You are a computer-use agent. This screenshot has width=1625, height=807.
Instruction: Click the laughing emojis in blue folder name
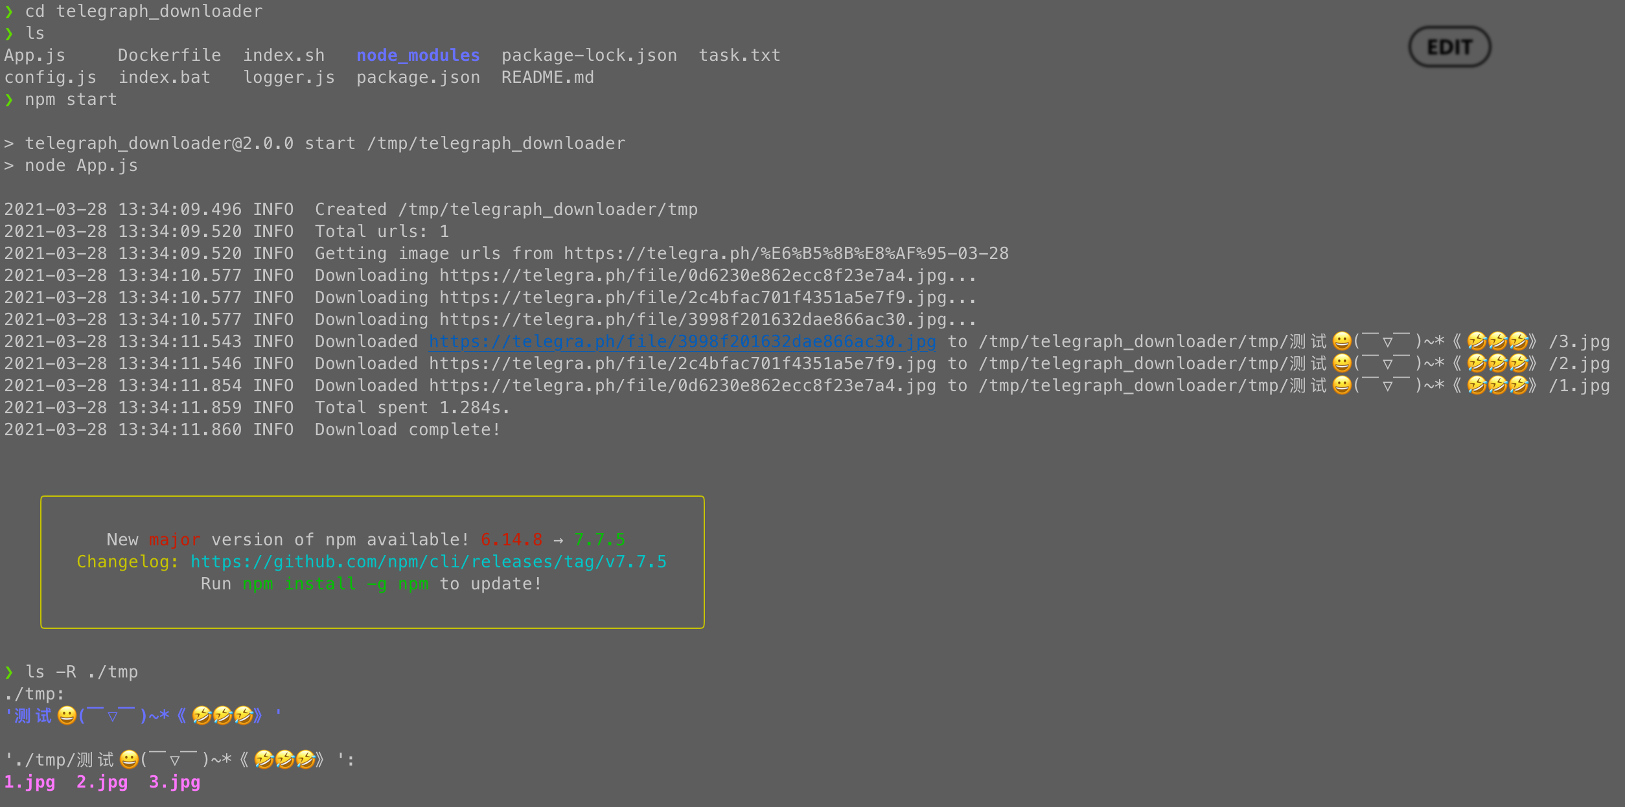coord(223,716)
